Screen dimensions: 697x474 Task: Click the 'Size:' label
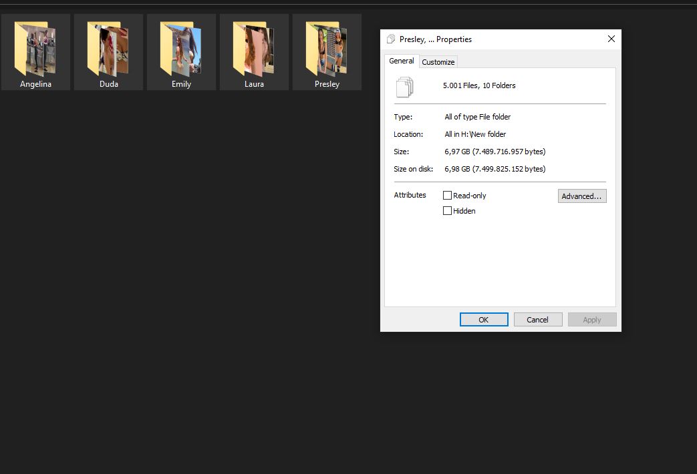[x=402, y=152]
